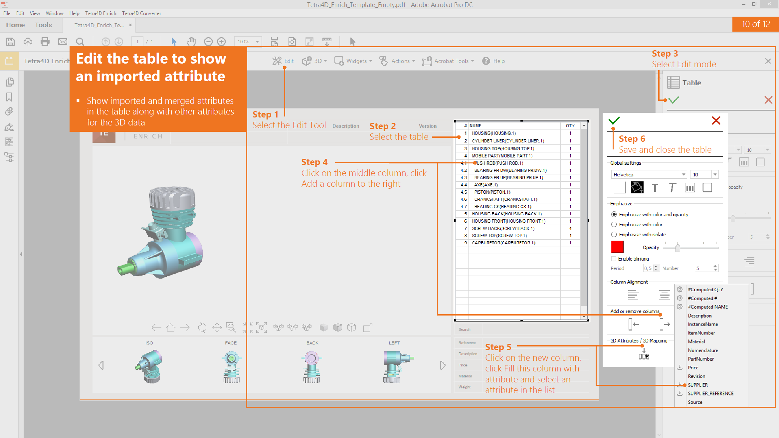Click the Zoom out minus icon
This screenshot has width=779, height=438.
[x=208, y=42]
